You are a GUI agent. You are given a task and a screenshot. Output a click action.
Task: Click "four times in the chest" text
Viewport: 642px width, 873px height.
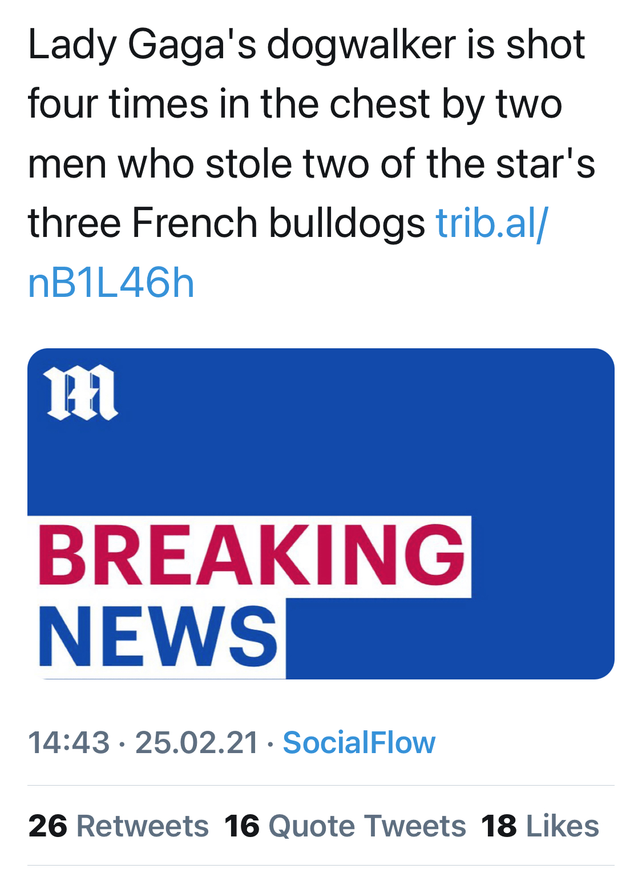coord(228,104)
